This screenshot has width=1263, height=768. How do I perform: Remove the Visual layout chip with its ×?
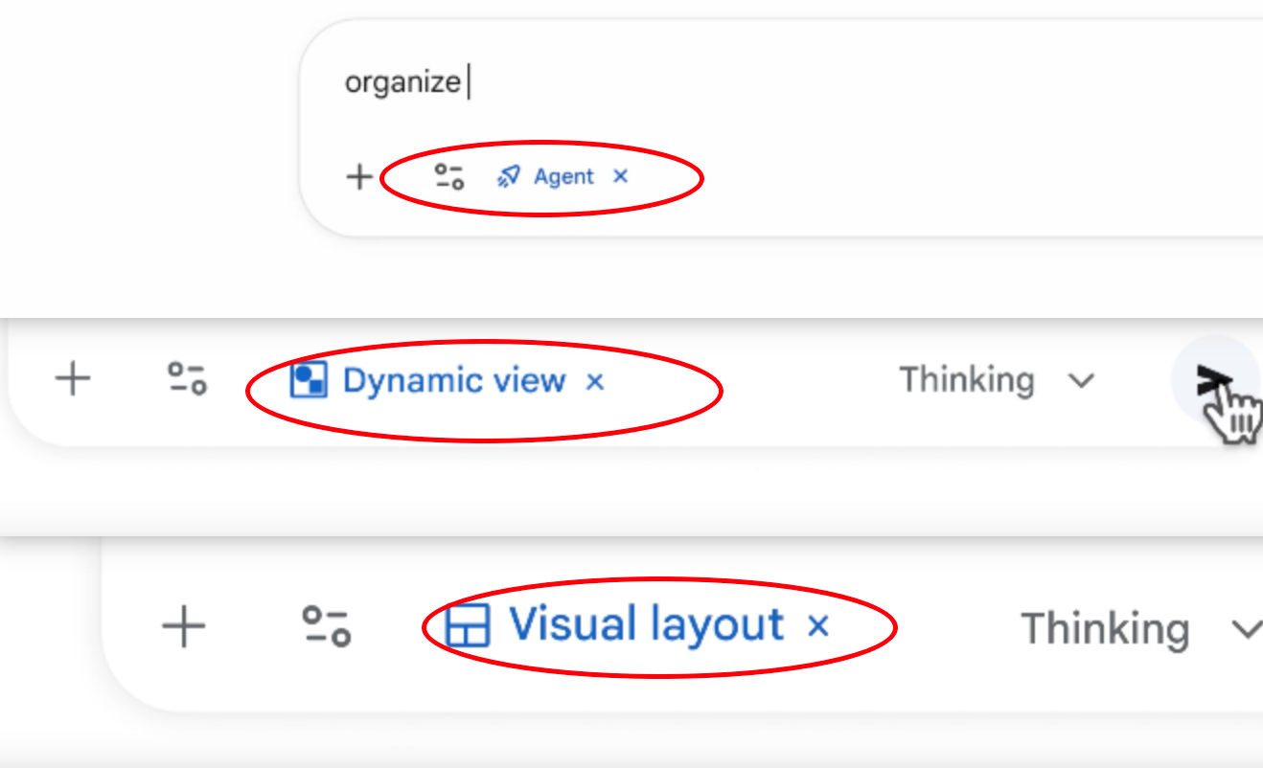817,626
